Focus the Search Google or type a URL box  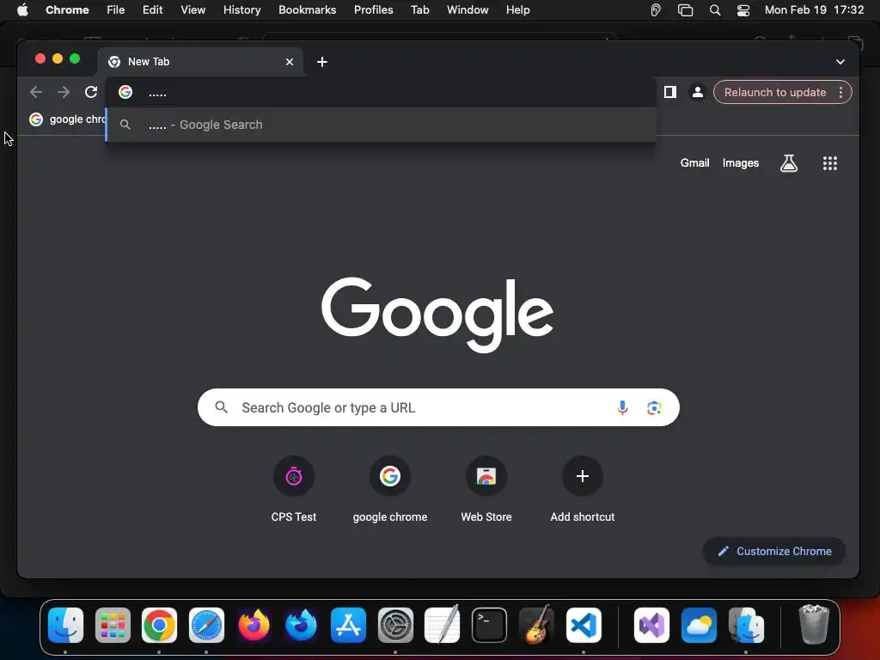438,407
